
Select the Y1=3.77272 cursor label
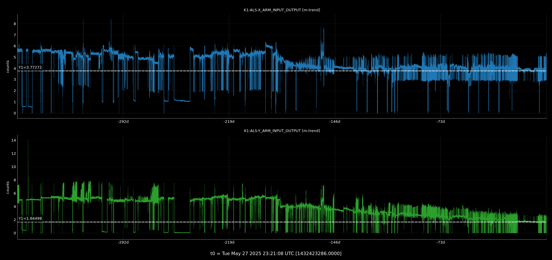[x=30, y=67]
